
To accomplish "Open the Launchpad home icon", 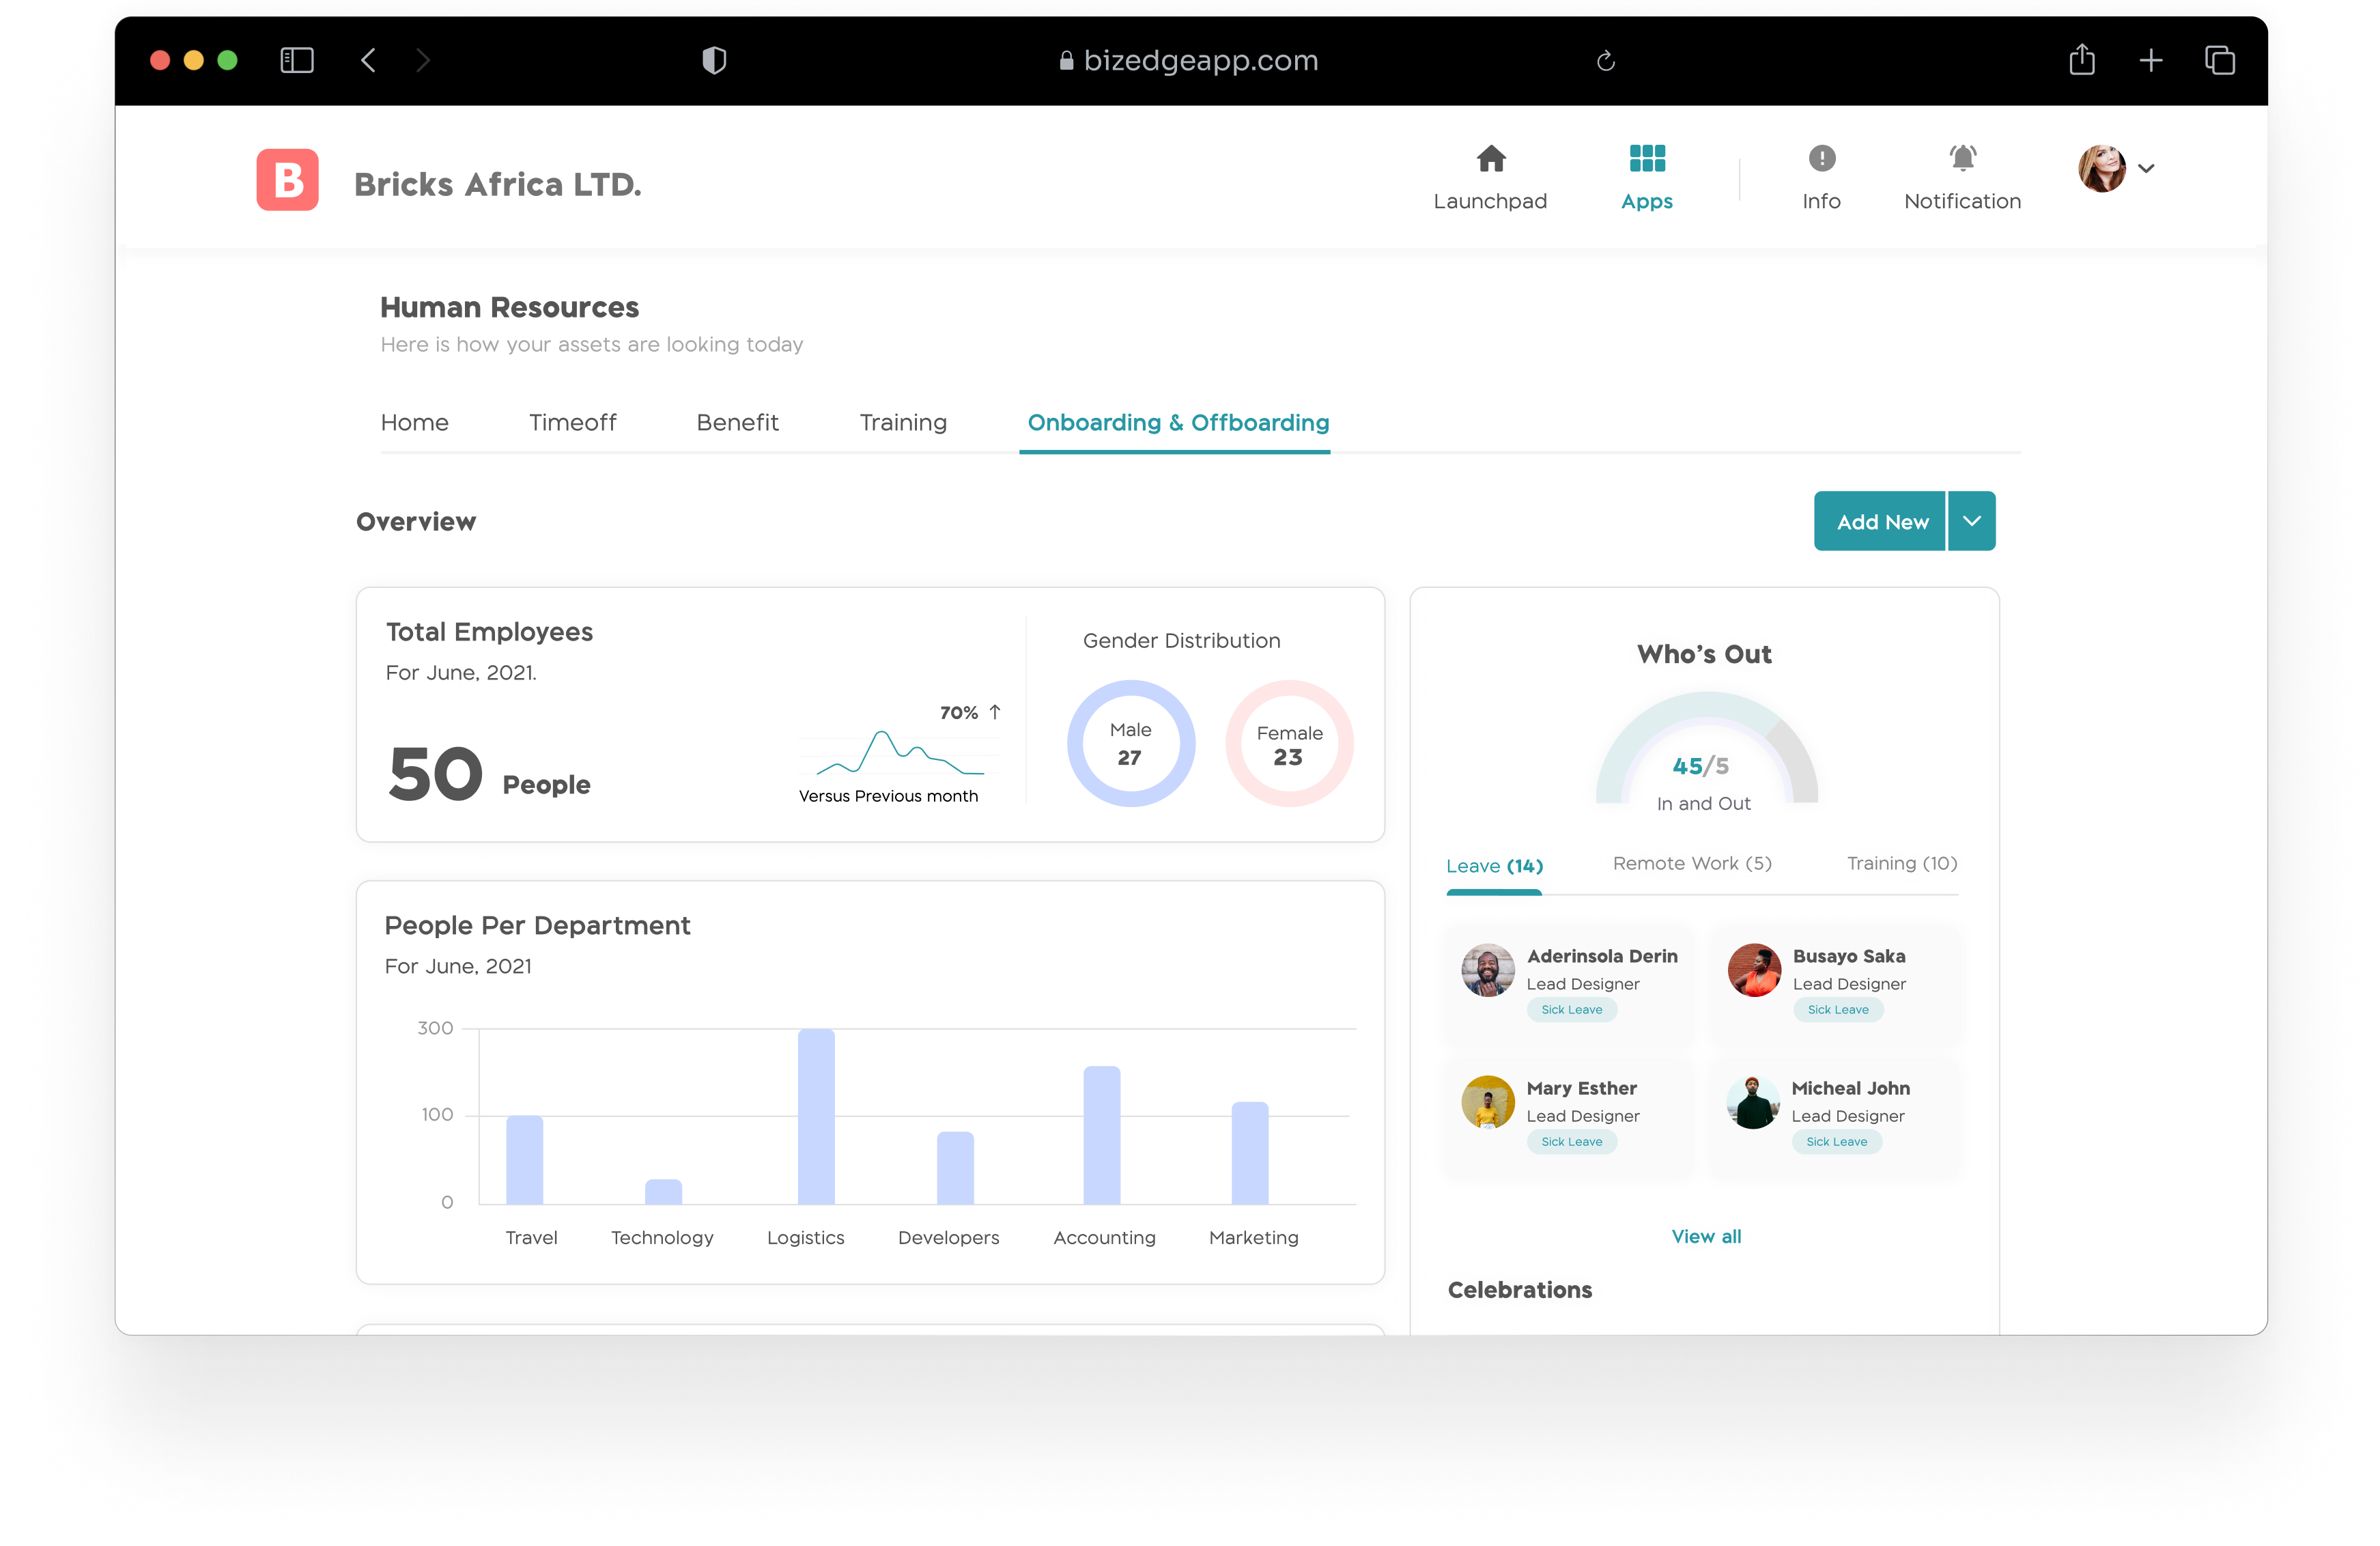I will (1490, 159).
